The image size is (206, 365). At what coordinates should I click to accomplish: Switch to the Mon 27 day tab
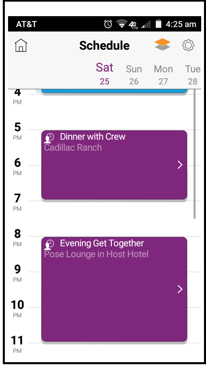click(163, 75)
